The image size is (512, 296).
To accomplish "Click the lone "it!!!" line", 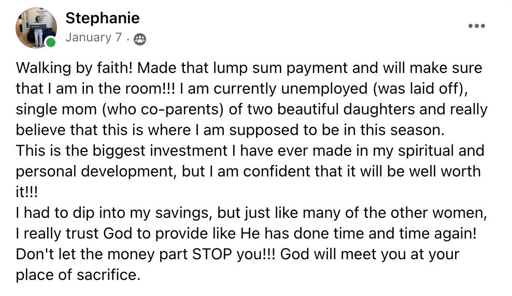I will tap(27, 193).
